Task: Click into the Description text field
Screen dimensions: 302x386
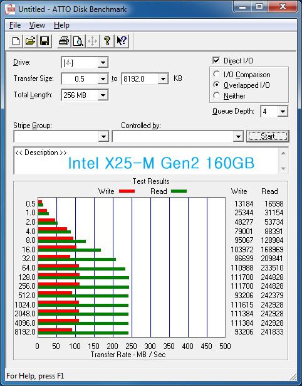Action: coord(147,161)
